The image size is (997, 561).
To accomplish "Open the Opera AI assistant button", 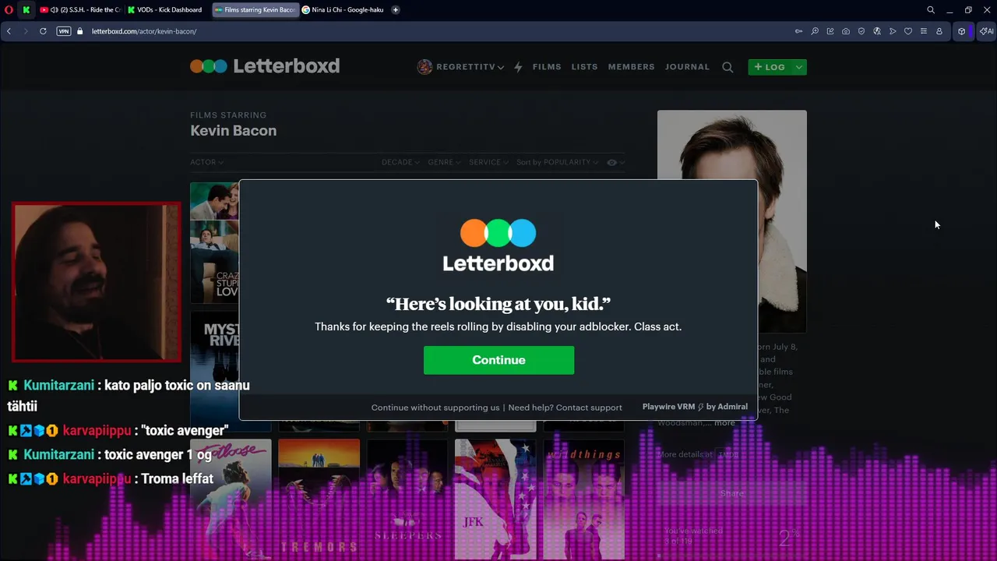I will (x=986, y=31).
